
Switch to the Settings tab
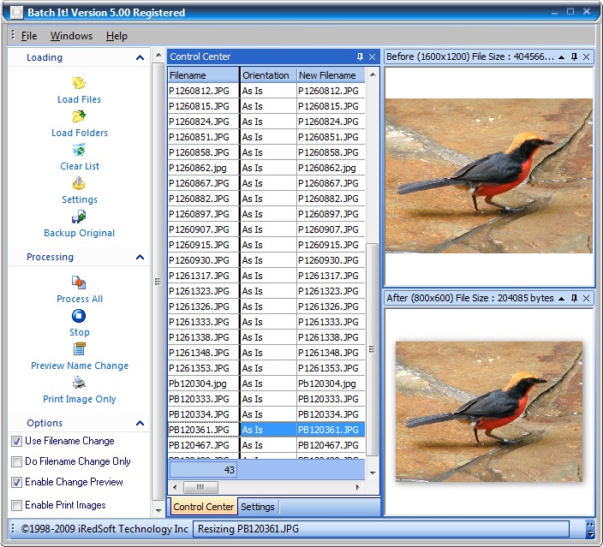pyautogui.click(x=258, y=507)
